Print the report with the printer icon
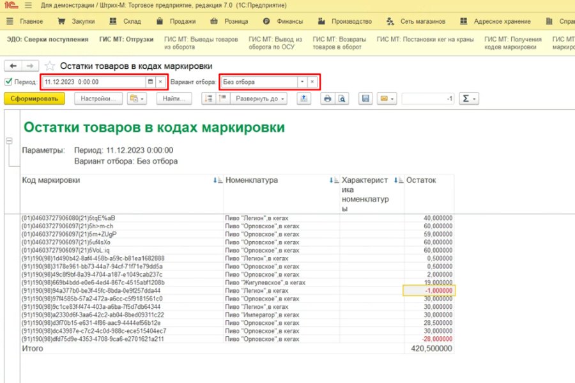Image resolution: width=575 pixels, height=383 pixels. point(328,98)
